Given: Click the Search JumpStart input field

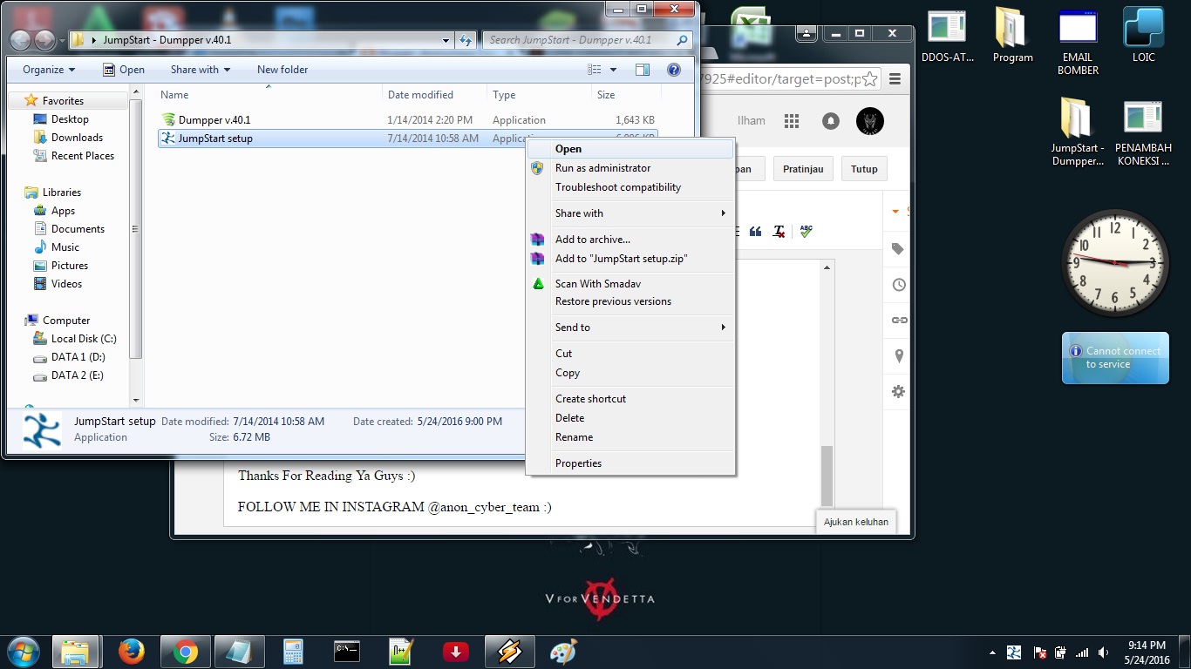Looking at the screenshot, I should pyautogui.click(x=589, y=40).
